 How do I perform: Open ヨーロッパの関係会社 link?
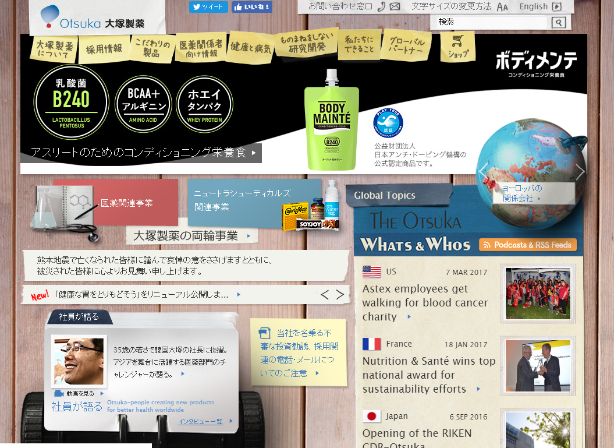click(522, 193)
